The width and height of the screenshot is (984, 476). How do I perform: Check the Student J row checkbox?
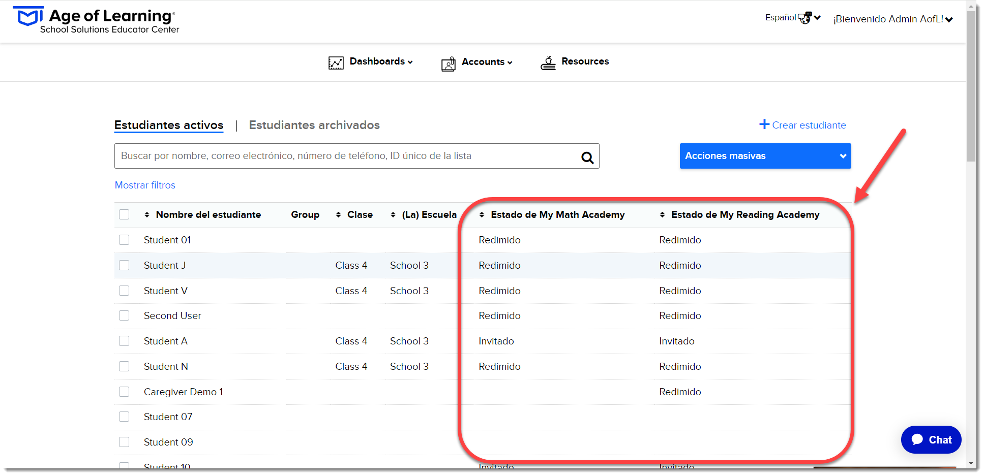tap(124, 265)
